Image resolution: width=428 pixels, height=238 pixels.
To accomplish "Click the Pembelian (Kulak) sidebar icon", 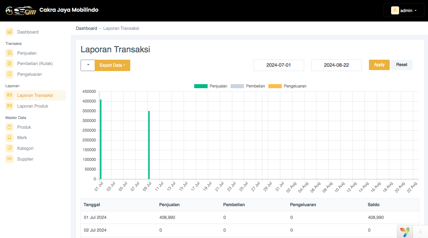I will pyautogui.click(x=9, y=64).
